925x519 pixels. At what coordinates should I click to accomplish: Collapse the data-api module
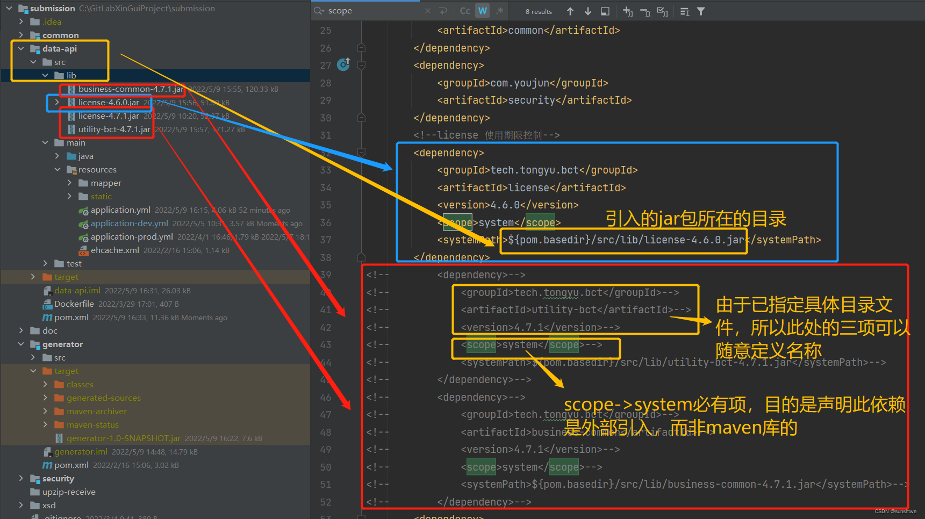coord(21,49)
